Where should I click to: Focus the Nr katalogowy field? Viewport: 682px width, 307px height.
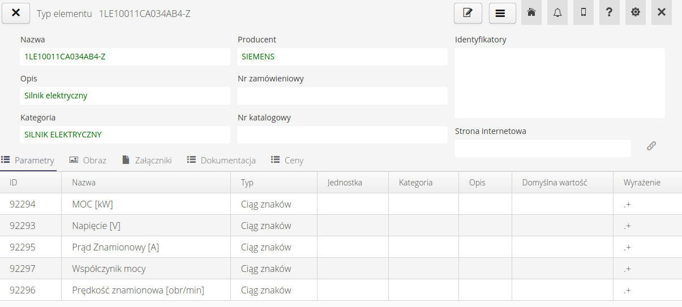pyautogui.click(x=342, y=135)
